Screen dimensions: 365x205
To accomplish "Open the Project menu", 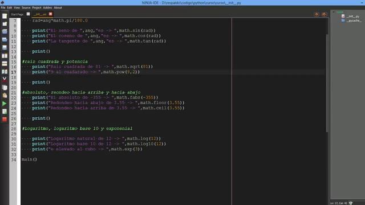I will (36, 7).
